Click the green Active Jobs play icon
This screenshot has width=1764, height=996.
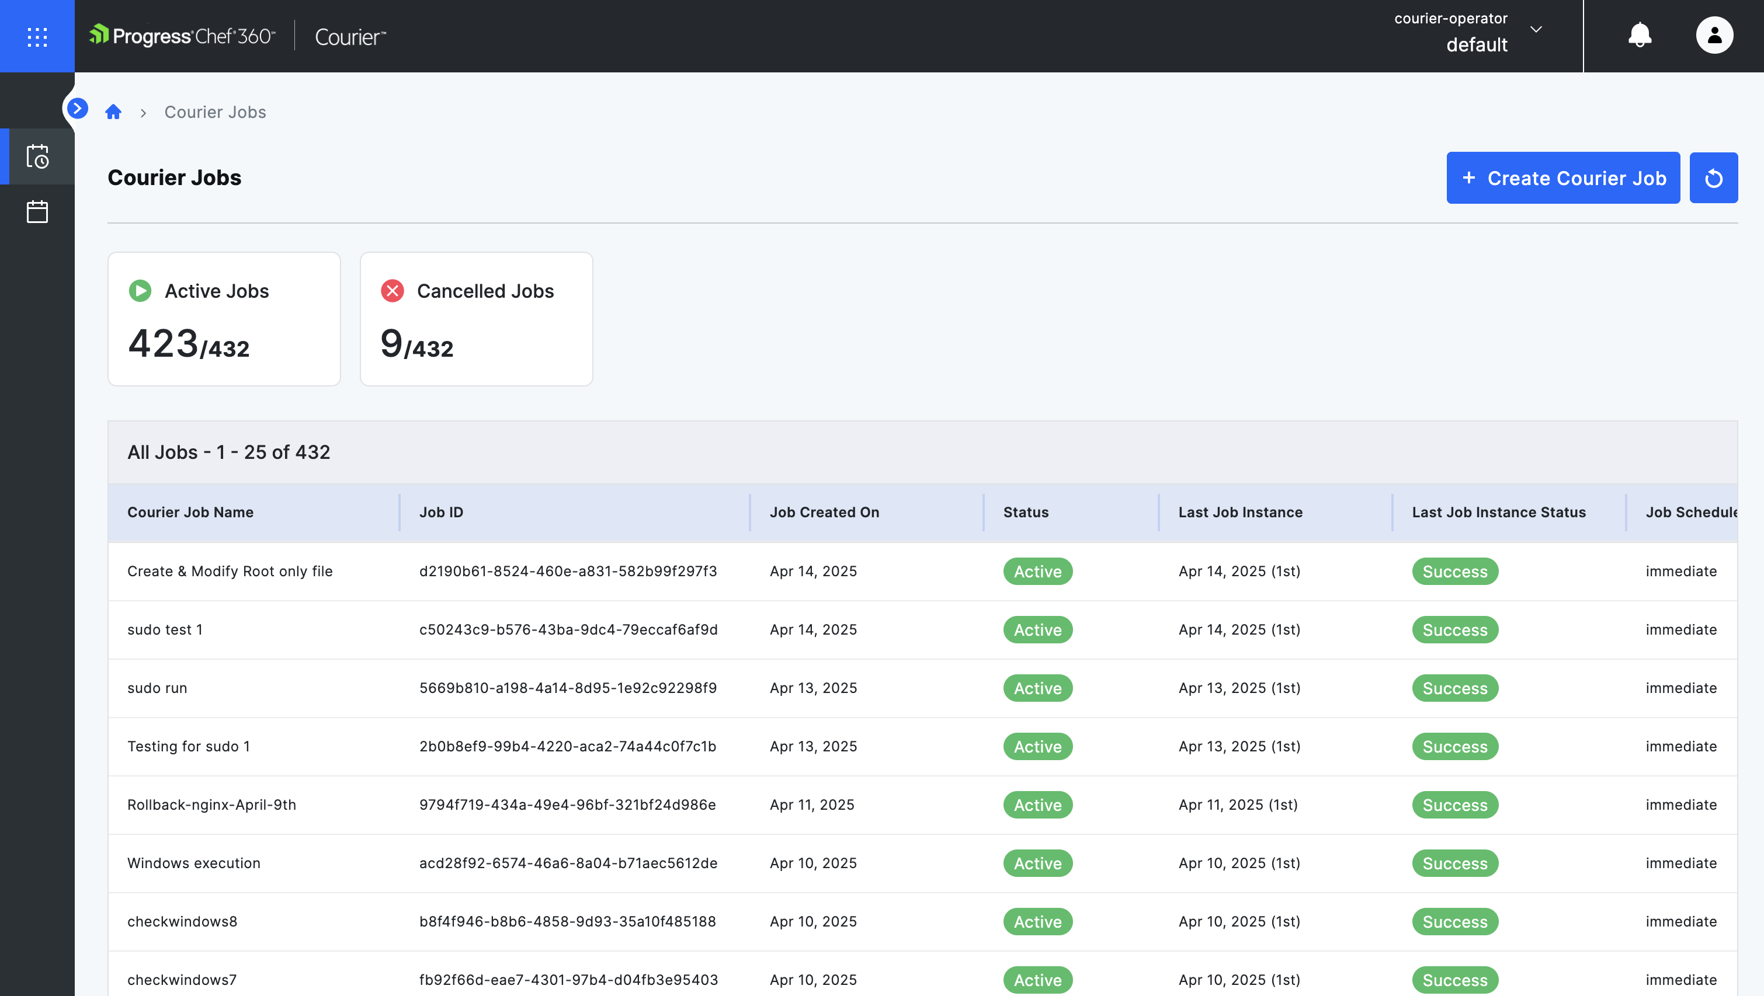[140, 291]
